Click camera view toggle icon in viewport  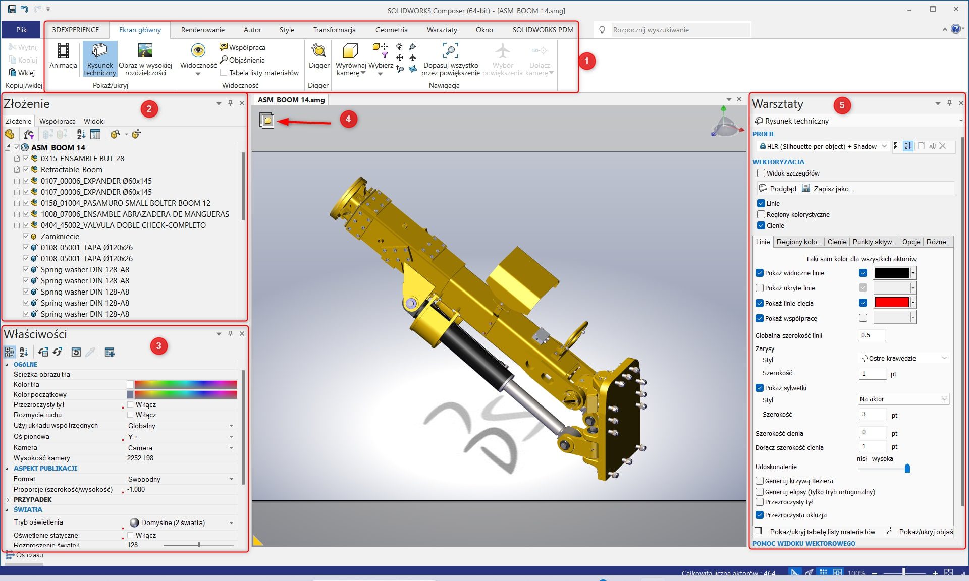pos(267,120)
